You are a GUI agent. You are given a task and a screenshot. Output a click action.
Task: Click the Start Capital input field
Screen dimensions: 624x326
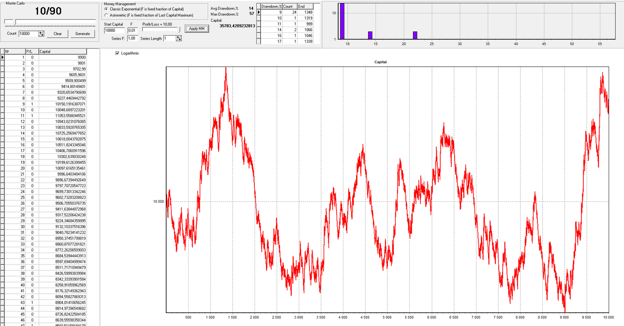(x=114, y=30)
